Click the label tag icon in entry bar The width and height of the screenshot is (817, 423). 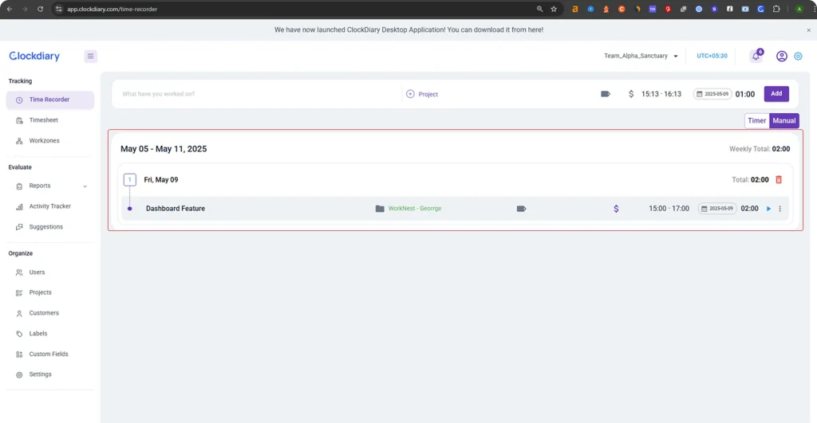coord(606,94)
